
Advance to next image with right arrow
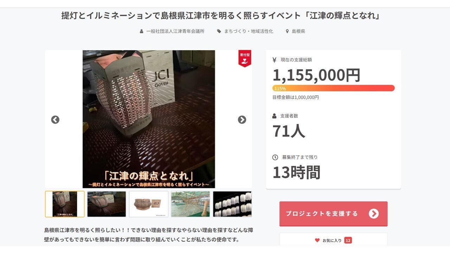pos(242,120)
